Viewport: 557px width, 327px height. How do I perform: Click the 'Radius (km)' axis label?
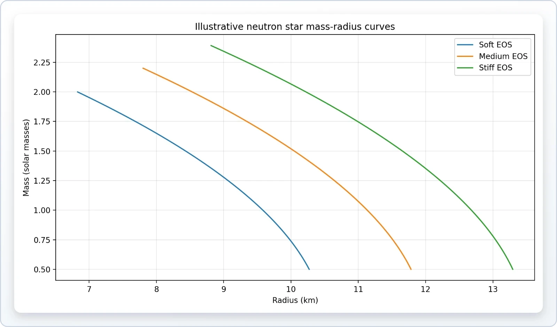pos(295,300)
